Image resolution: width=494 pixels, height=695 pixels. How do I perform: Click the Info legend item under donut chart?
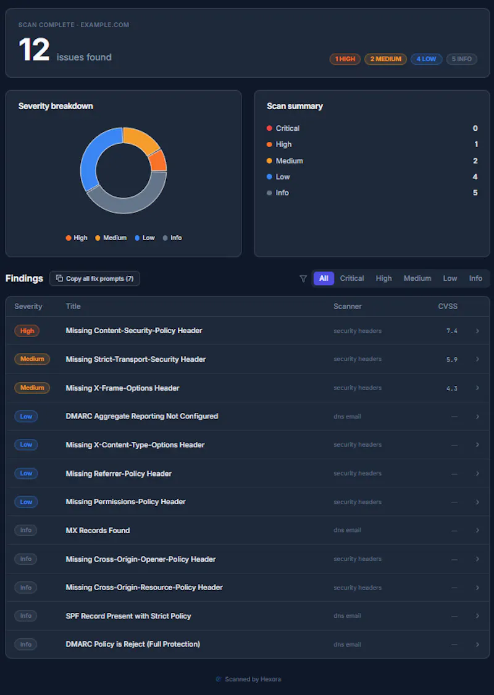point(172,238)
